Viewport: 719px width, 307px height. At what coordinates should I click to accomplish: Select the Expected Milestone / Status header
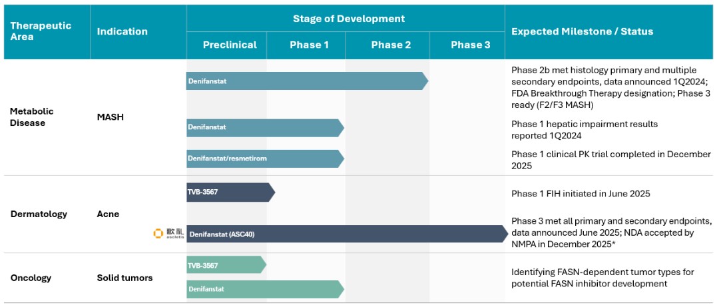(x=582, y=31)
